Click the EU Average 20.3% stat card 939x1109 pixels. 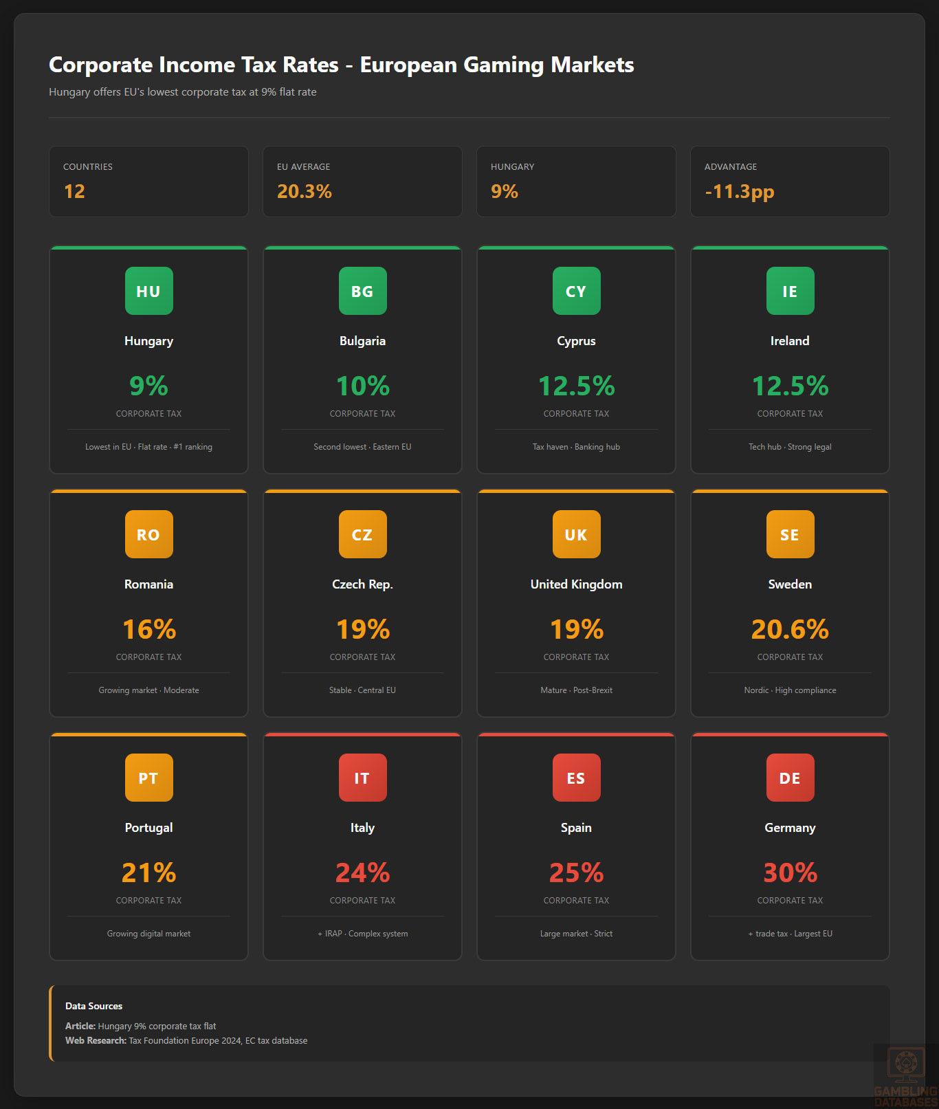[x=362, y=182]
